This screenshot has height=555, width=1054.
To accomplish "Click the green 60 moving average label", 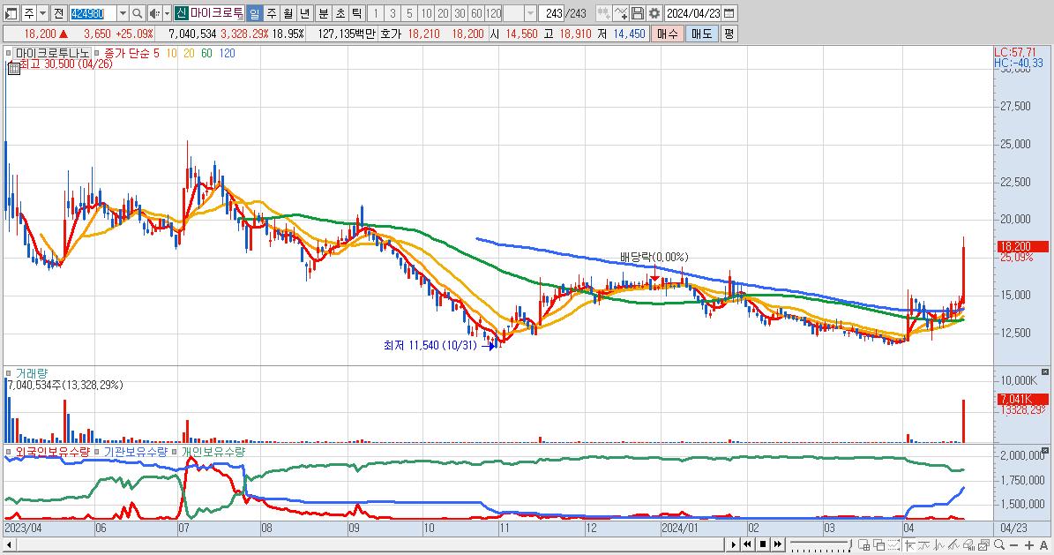I will tap(206, 53).
